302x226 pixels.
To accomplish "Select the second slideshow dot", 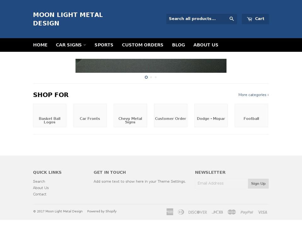I will [x=151, y=77].
